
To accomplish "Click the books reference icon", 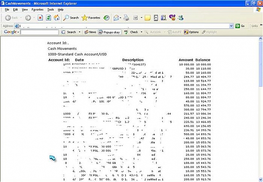I will click(x=164, y=18).
